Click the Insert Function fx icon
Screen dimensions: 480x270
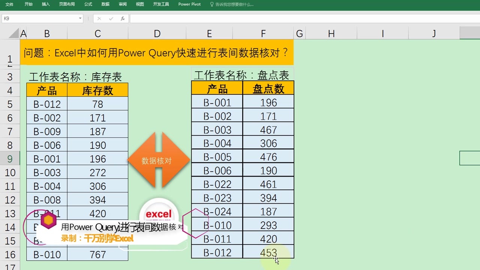click(123, 18)
